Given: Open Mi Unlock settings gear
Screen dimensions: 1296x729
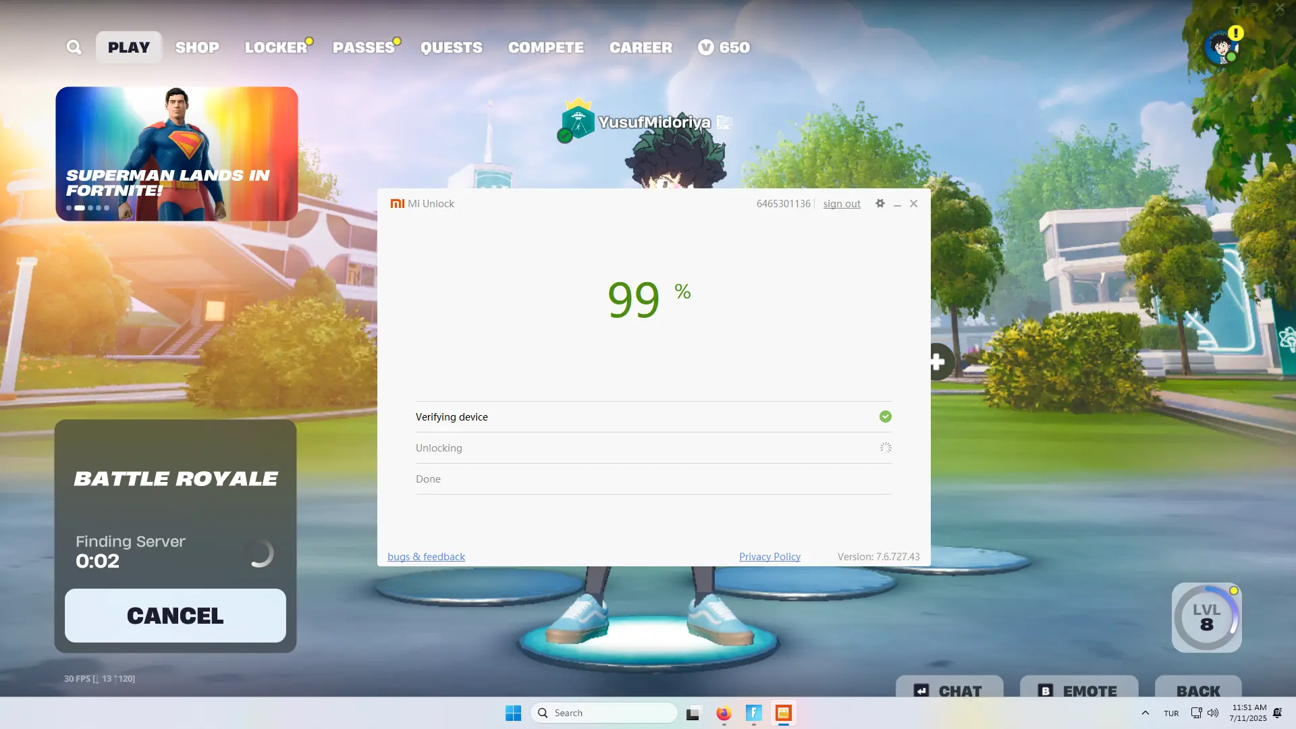Looking at the screenshot, I should (880, 203).
